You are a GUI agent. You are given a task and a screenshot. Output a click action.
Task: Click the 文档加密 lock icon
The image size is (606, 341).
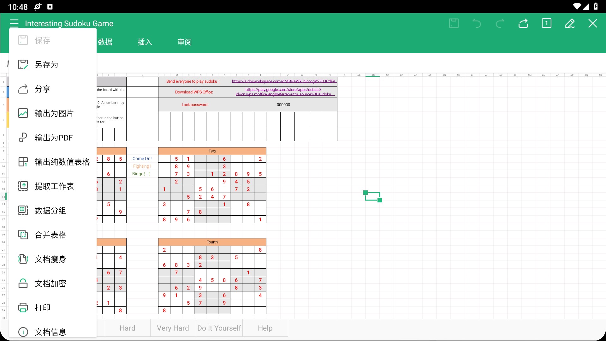pos(23,284)
